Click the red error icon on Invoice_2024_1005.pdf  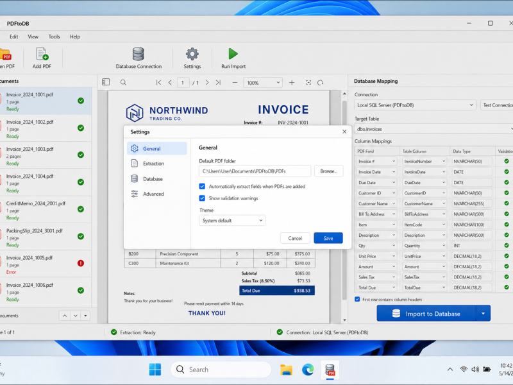[x=81, y=263]
